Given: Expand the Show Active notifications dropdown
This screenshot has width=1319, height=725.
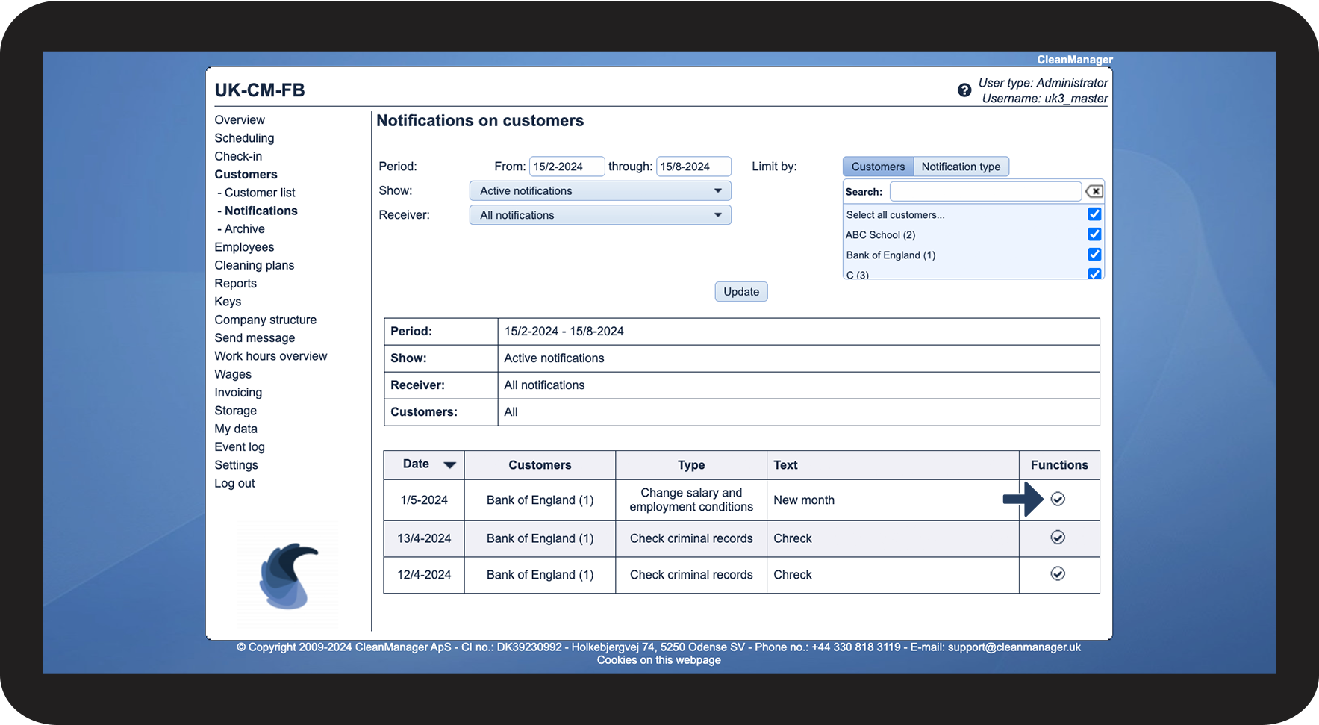Looking at the screenshot, I should point(600,191).
